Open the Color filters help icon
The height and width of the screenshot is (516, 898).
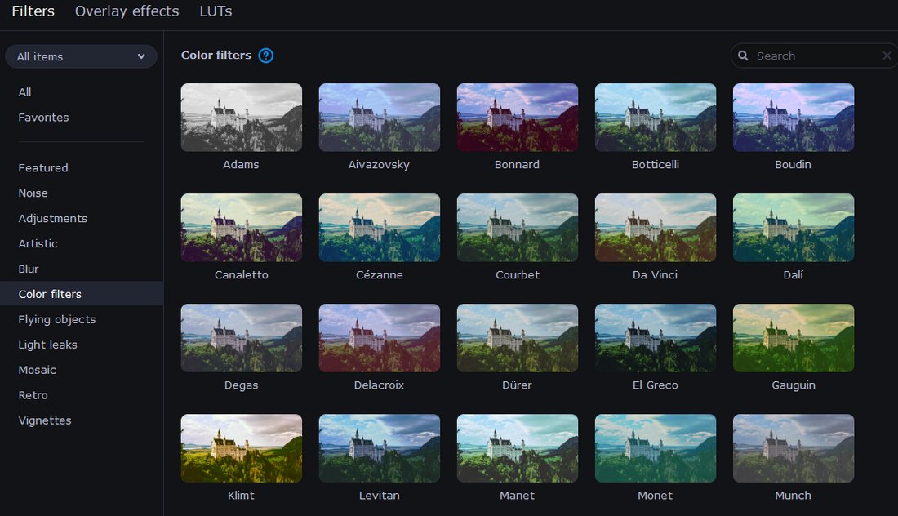tap(266, 56)
